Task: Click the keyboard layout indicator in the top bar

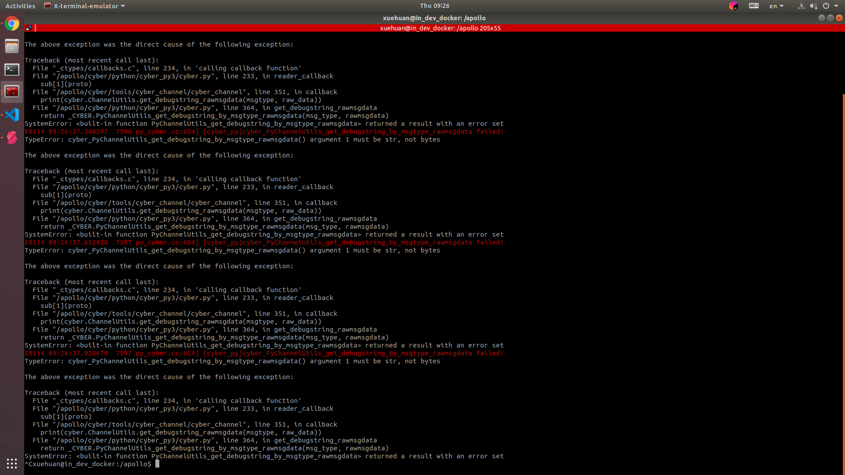Action: click(753, 6)
